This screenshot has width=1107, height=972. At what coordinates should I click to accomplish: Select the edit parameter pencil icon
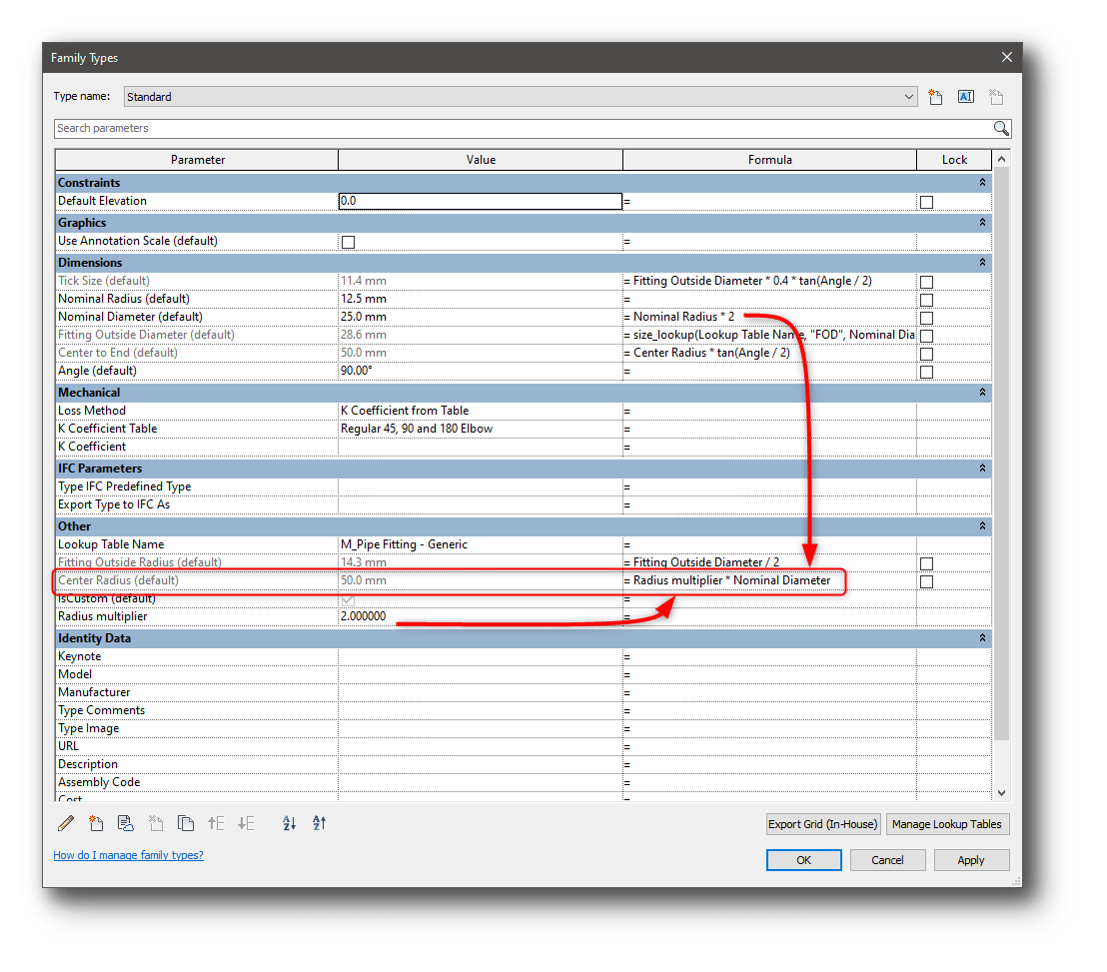[65, 823]
